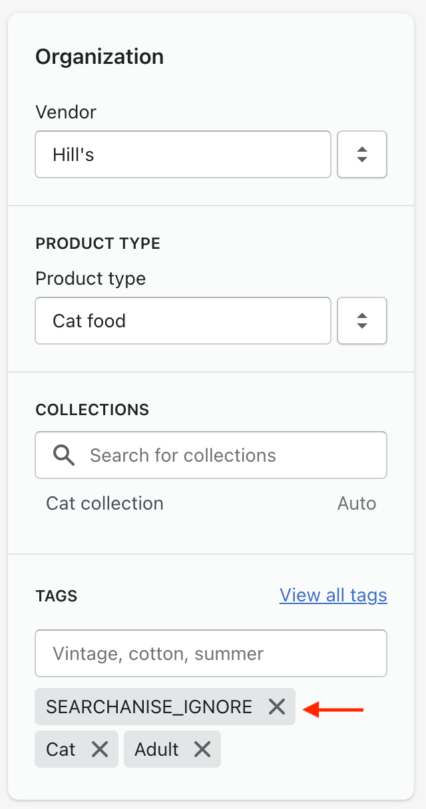Viewport: 426px width, 809px height.
Task: Click the Product type field showing Cat food
Action: point(182,321)
